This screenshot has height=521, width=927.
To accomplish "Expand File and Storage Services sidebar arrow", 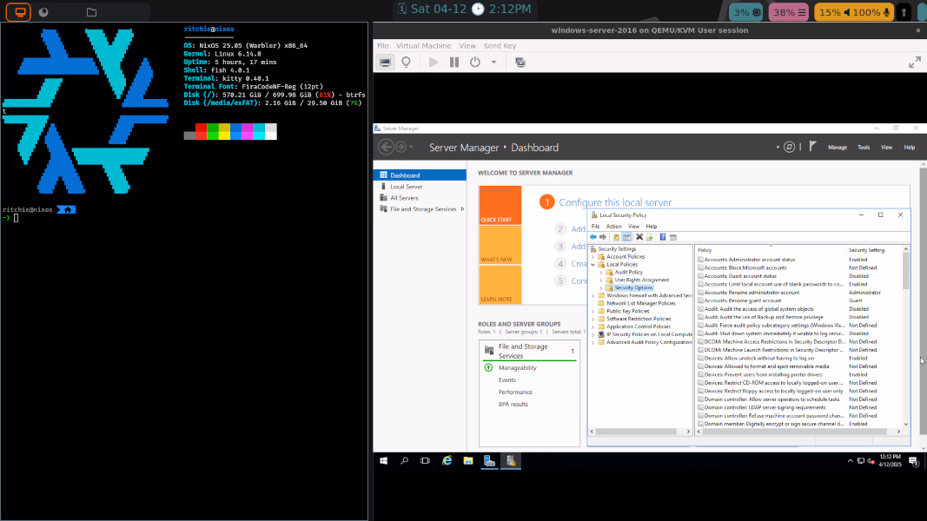I will coord(462,209).
